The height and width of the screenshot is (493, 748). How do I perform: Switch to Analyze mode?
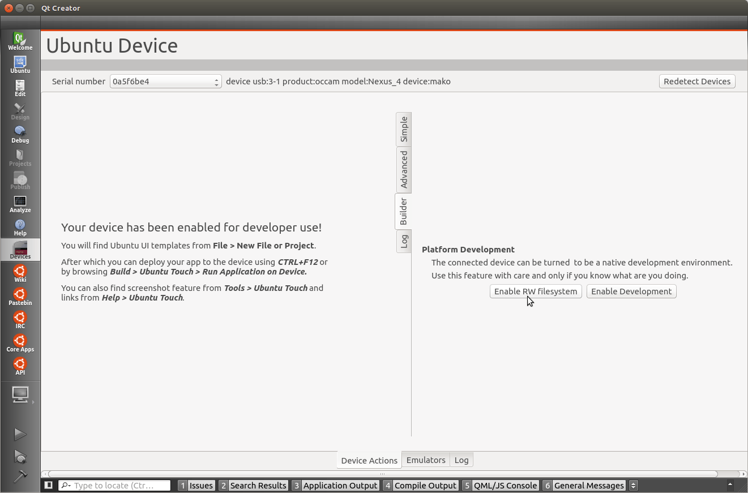pos(20,204)
